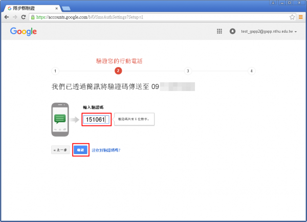Open a new browser tab

tap(66, 9)
